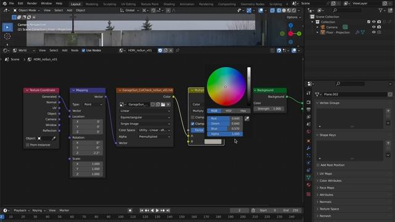Viewport: 395px width, 222px height.
Task: Open the Particles properties tab icon
Action: 309,155
